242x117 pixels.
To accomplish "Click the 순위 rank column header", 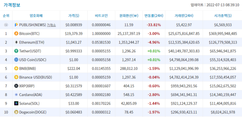I will point(6,16).
